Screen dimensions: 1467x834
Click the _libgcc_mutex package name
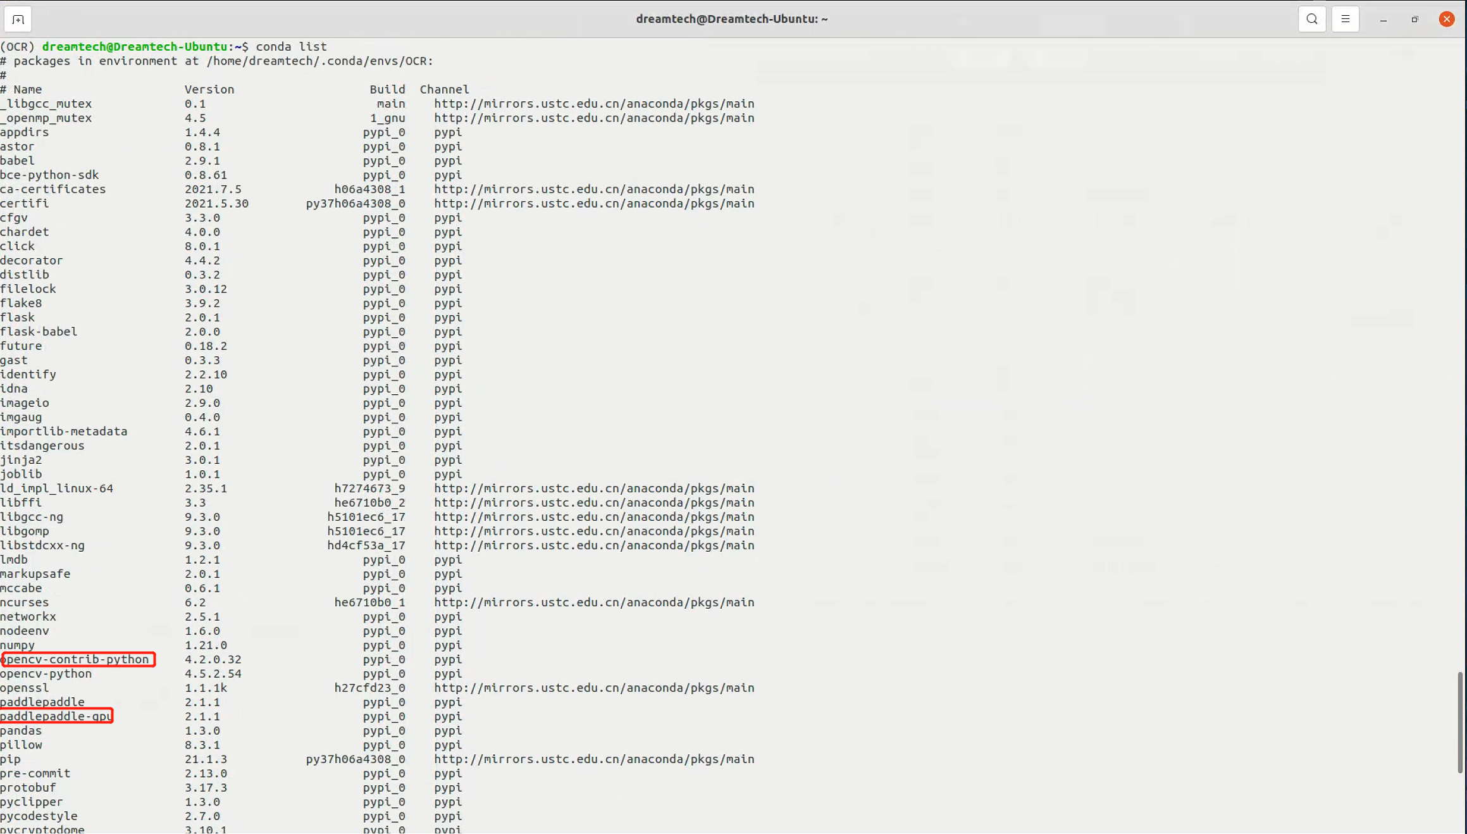tap(46, 104)
